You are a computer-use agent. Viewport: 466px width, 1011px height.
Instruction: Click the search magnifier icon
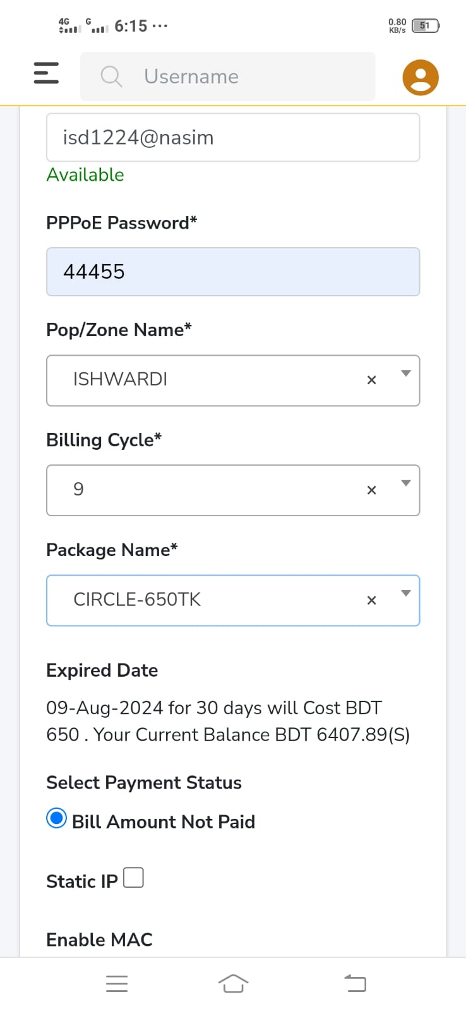click(x=111, y=76)
